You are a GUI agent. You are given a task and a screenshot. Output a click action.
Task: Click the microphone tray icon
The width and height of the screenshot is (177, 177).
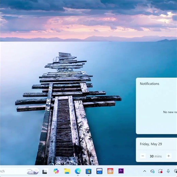(168, 171)
